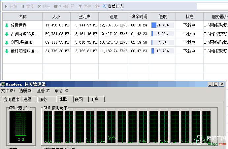This screenshot has width=228, height=149.
Task: Close the Task Manager window
Action: [222, 84]
